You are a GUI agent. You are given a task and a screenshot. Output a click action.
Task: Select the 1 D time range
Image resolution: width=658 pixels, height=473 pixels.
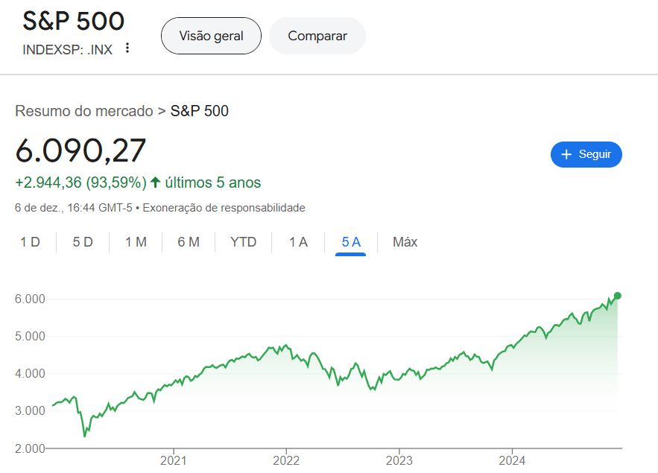pos(30,242)
